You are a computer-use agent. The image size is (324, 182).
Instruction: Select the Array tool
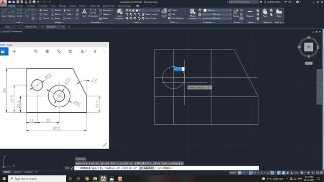pos(67,18)
